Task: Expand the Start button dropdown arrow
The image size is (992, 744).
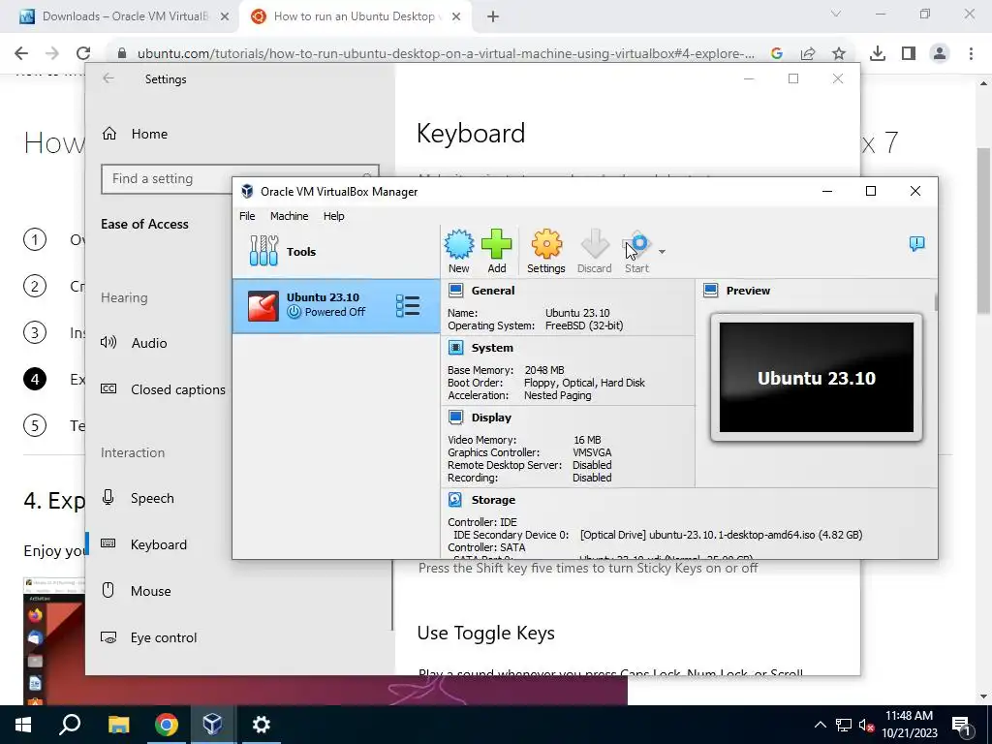Action: [x=662, y=252]
